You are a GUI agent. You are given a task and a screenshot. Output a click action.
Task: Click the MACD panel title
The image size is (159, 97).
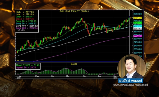tap(74, 64)
